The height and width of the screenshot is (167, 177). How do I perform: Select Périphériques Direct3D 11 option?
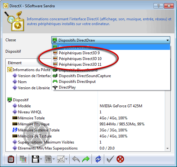tap(111, 64)
